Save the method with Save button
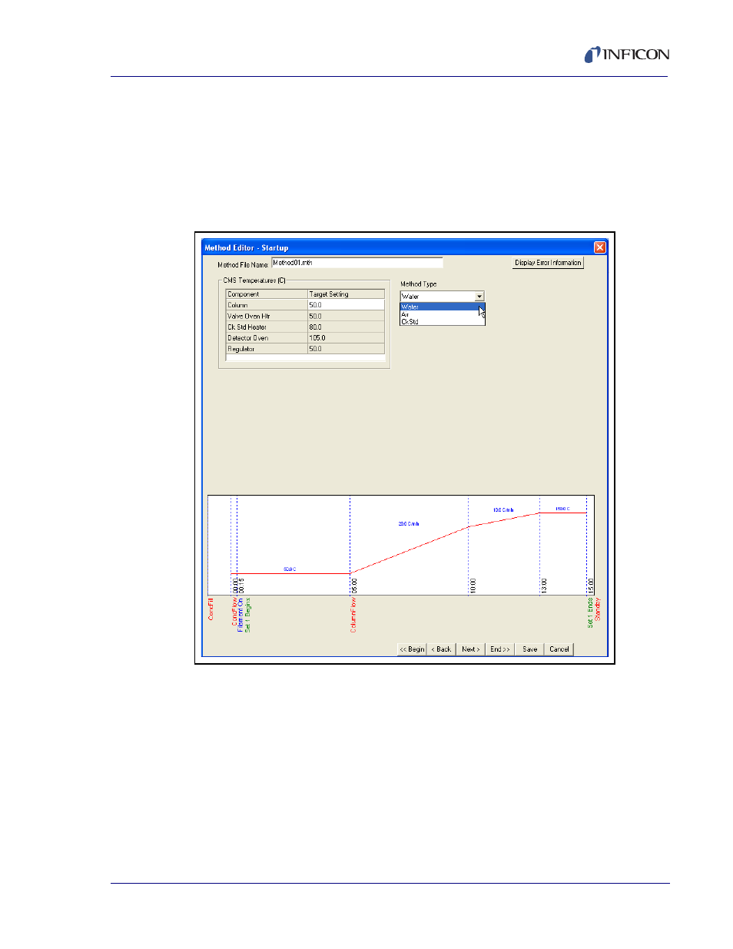 pyautogui.click(x=530, y=649)
